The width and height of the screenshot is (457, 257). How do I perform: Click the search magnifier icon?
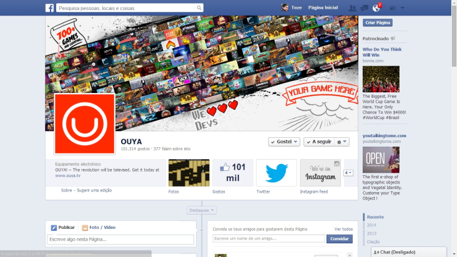click(199, 8)
